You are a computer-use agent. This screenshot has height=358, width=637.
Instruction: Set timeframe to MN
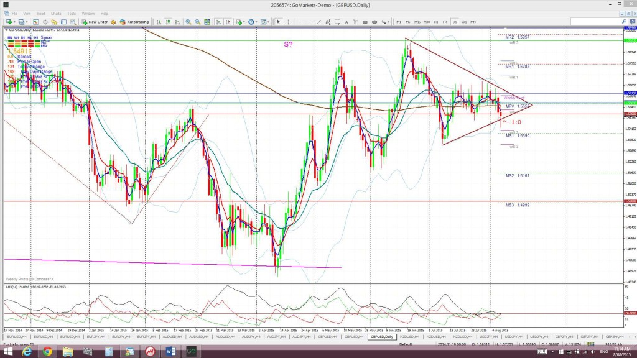point(473,22)
